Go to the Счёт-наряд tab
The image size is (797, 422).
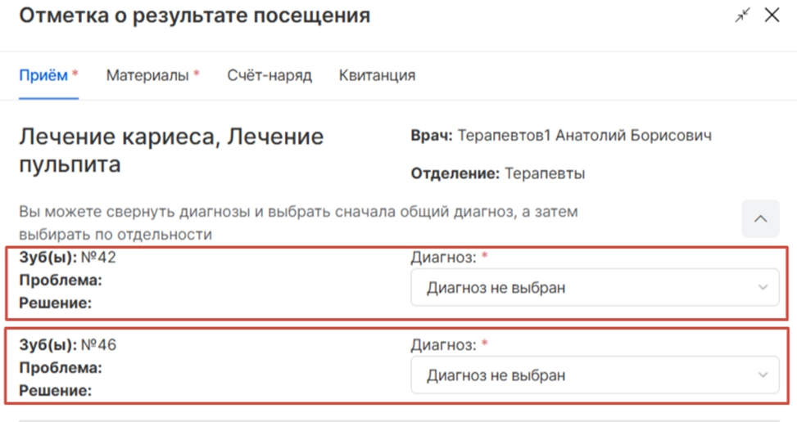pos(269,75)
